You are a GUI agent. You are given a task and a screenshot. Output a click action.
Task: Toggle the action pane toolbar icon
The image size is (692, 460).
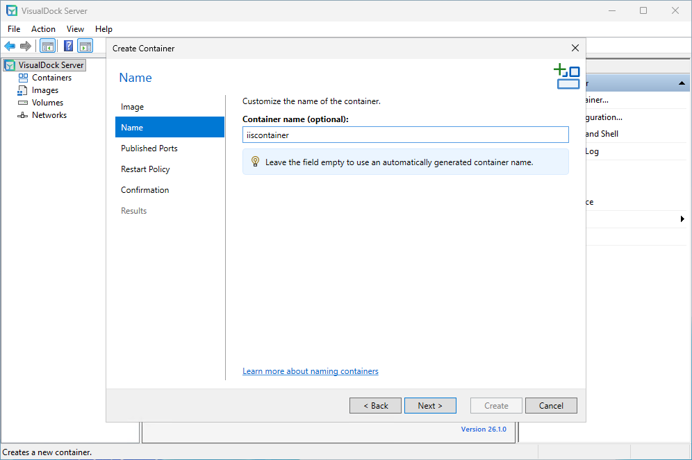pos(85,46)
